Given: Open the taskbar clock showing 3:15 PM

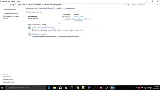Looking at the screenshot, I should click(x=156, y=88).
